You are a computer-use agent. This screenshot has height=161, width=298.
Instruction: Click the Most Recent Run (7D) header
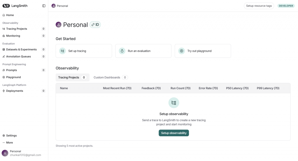117,88
